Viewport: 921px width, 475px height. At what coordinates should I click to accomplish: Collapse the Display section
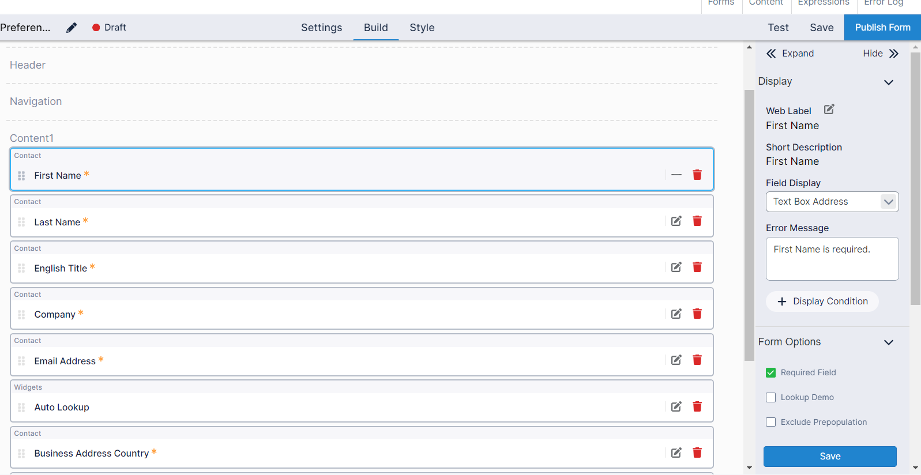click(x=888, y=82)
